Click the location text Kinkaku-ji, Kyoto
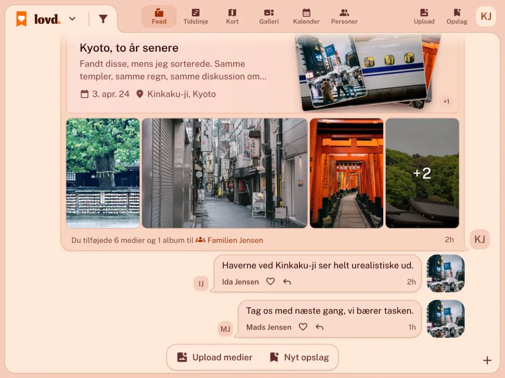This screenshot has width=505, height=378. coord(181,94)
